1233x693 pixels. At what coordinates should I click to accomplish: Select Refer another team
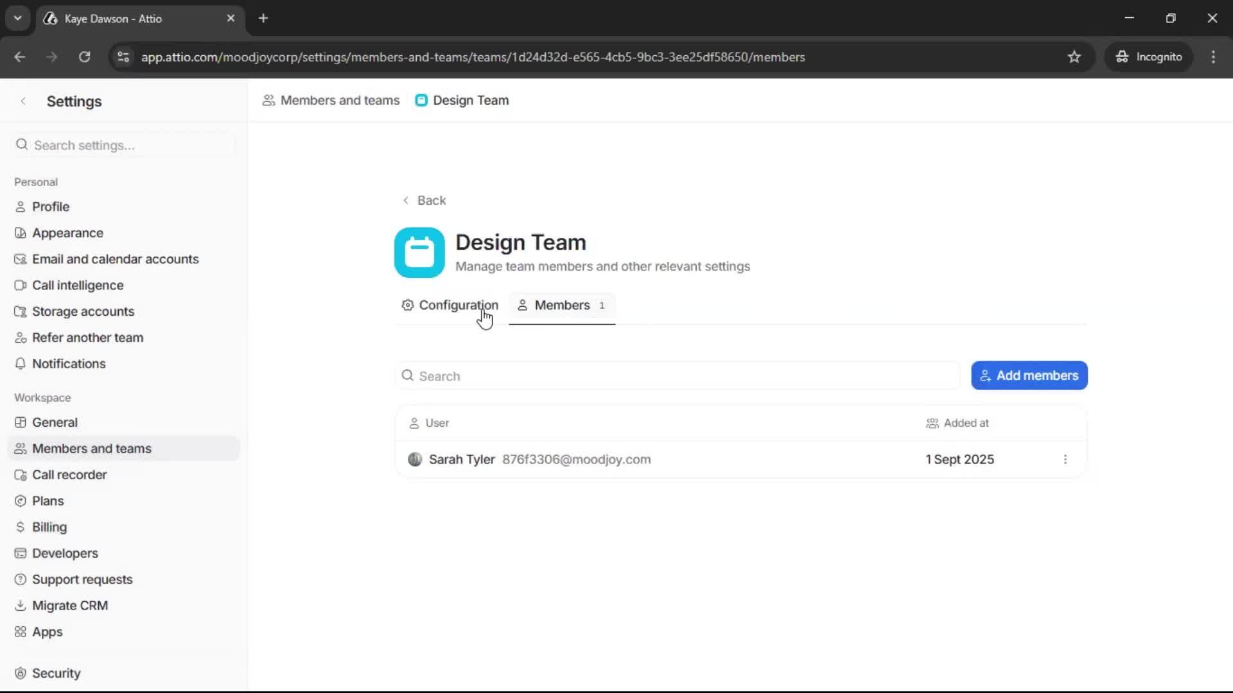point(88,337)
